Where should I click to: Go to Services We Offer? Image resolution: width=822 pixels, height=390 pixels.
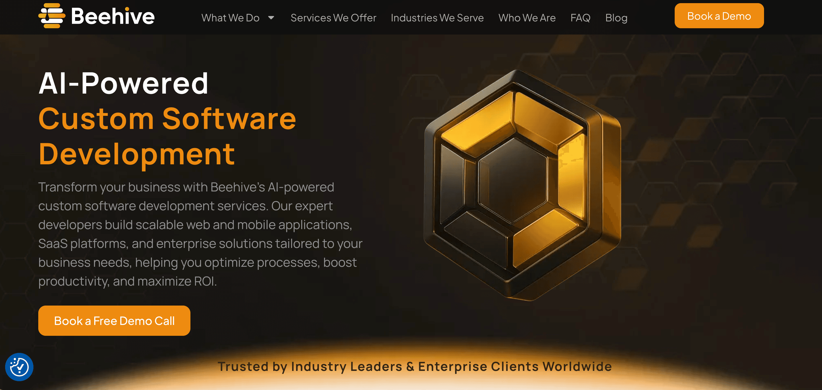click(333, 18)
